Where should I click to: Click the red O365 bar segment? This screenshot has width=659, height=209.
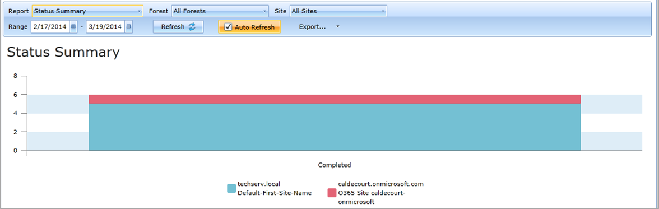(335, 99)
